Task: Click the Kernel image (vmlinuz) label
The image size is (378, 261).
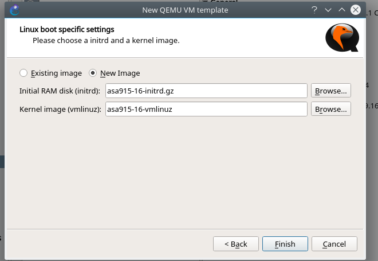Action: pyautogui.click(x=60, y=109)
